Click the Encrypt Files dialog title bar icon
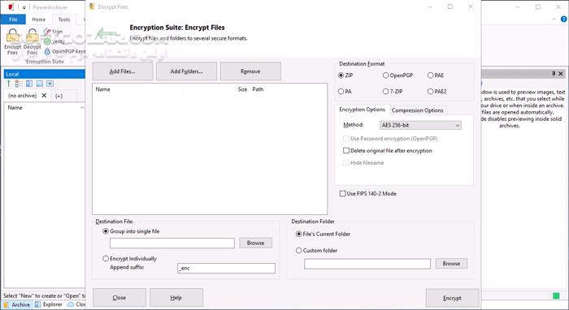The image size is (569, 310). click(x=92, y=6)
